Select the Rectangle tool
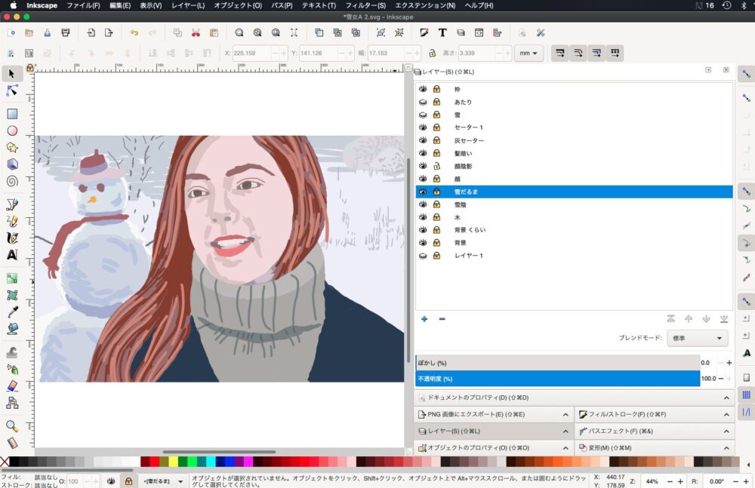Screen dimensions: 755x488 pos(12,114)
